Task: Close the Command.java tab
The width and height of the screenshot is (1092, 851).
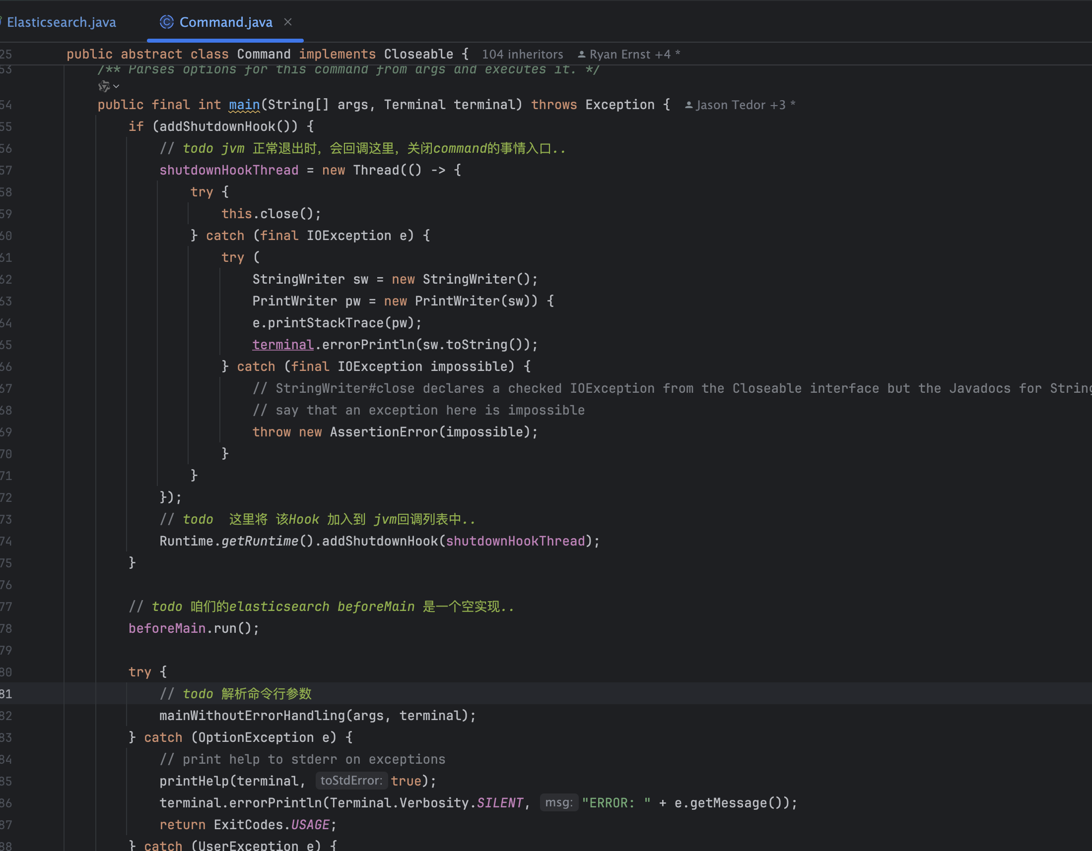Action: point(288,22)
